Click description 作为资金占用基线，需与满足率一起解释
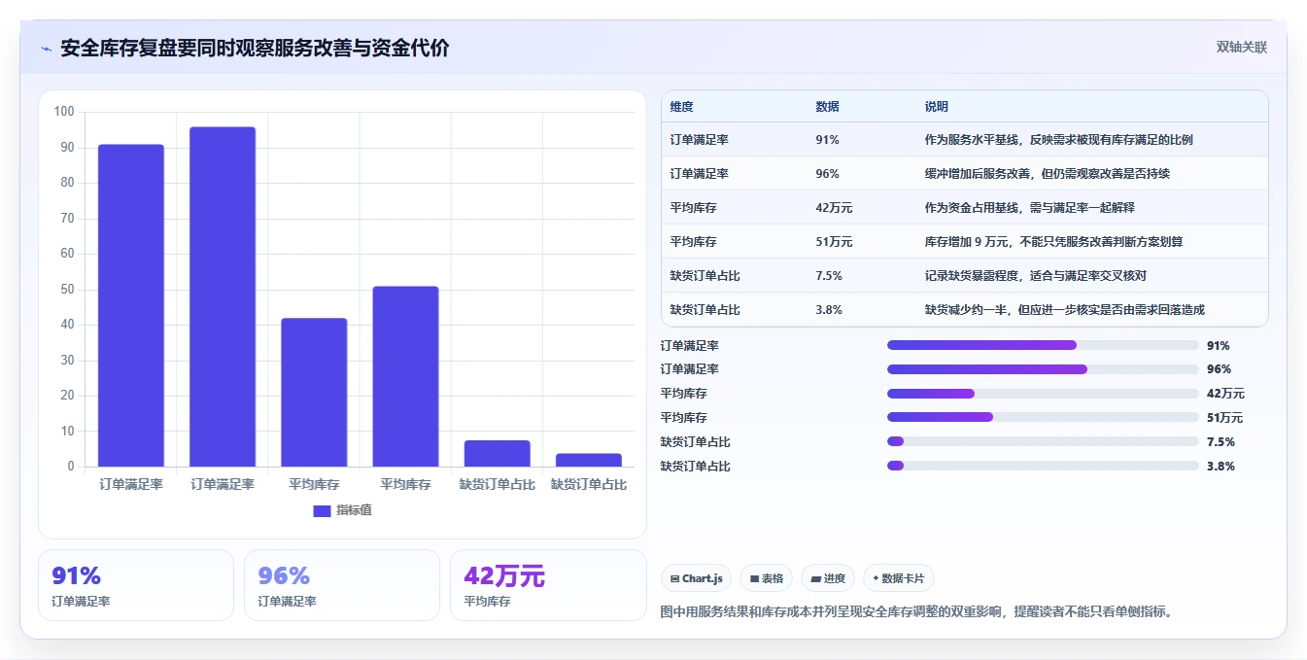Screen dimensions: 1307x660 (1030, 208)
